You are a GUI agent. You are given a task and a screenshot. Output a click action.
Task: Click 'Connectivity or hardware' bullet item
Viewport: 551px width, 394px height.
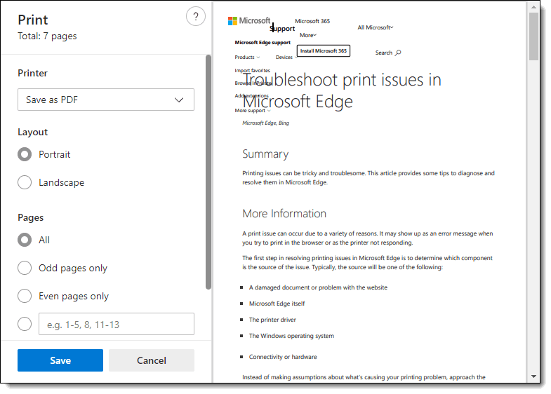[x=283, y=357]
